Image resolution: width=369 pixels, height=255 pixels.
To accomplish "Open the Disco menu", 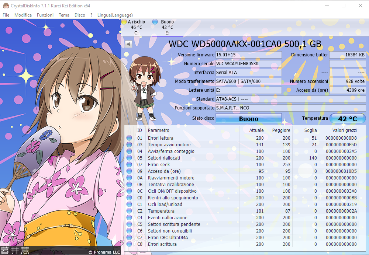I will 80,15.
